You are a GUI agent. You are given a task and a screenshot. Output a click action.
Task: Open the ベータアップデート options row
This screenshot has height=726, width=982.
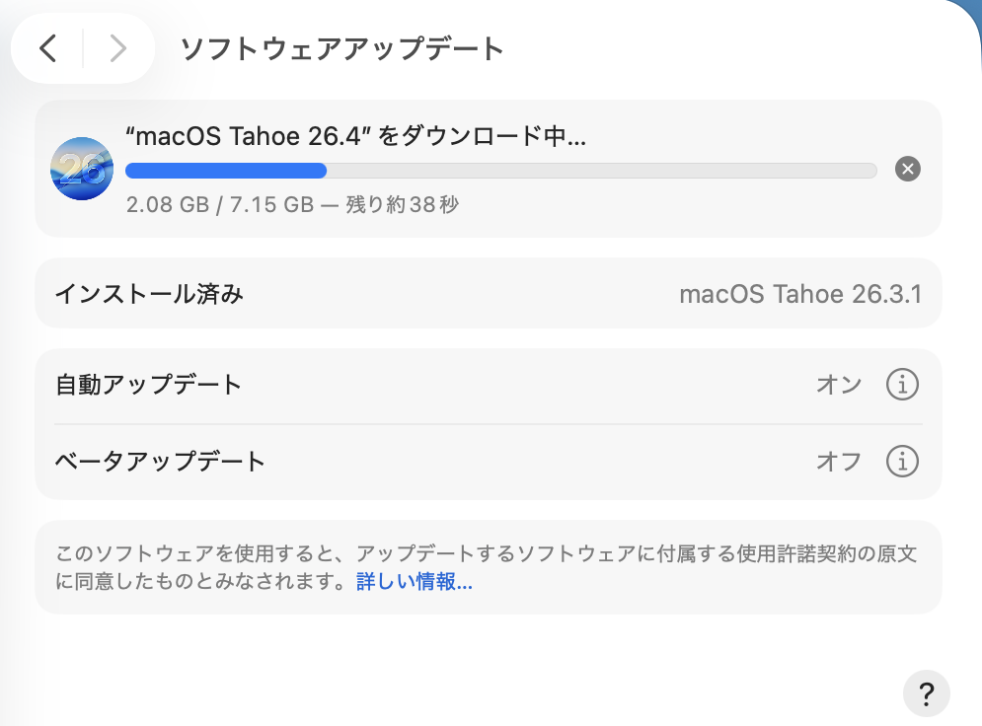pos(395,461)
